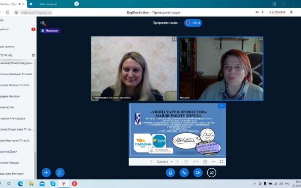Open Task View on the taskbar
The image size is (301, 188).
tap(9, 184)
